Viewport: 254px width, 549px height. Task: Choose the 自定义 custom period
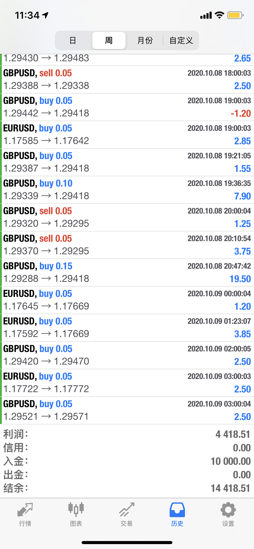click(181, 40)
